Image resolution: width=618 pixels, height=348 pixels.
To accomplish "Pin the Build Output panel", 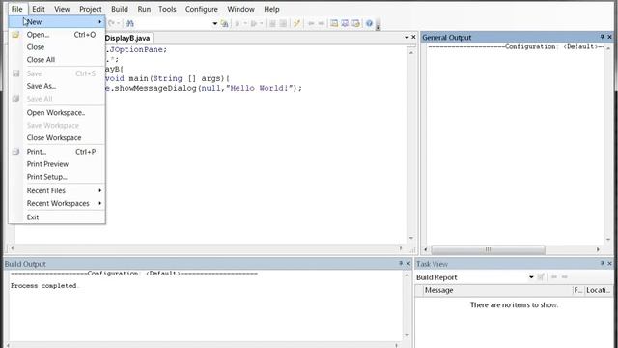I will point(401,263).
